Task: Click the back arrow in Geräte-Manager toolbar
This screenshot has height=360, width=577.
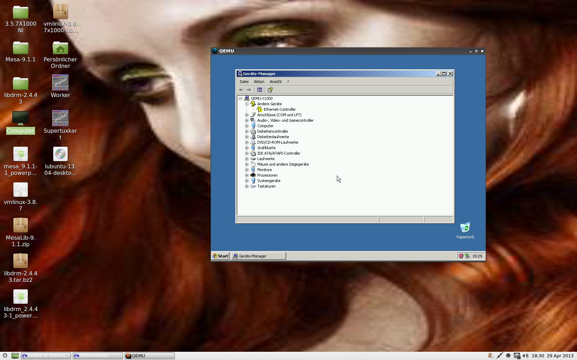Action: [x=241, y=90]
